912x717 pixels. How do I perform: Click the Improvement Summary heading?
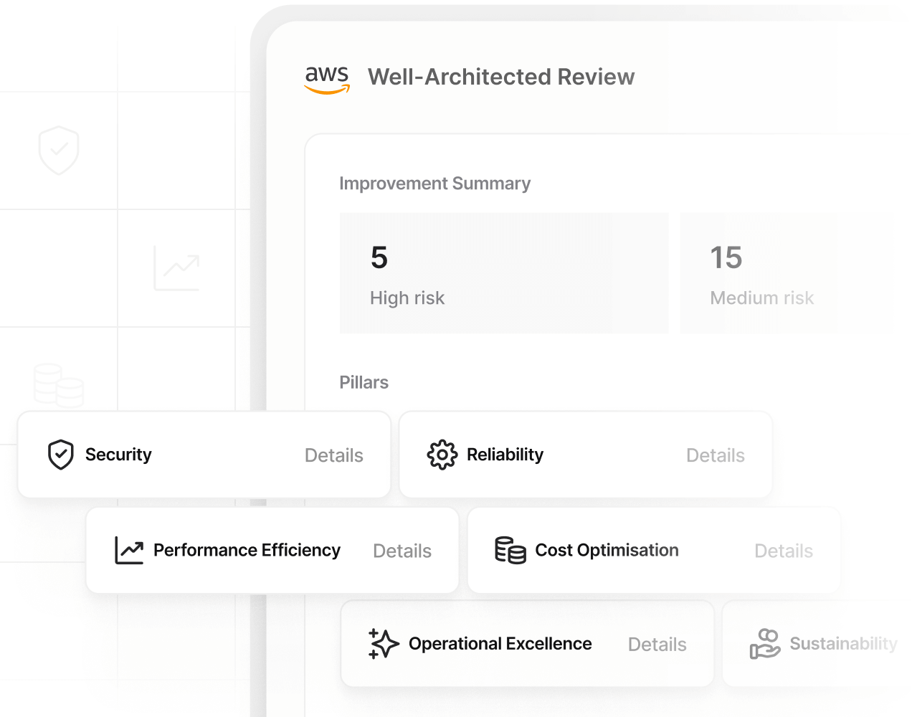coord(434,184)
